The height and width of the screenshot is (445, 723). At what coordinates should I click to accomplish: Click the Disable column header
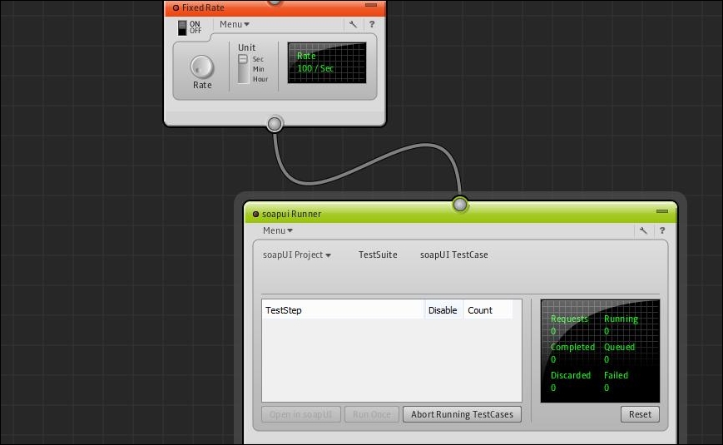click(443, 310)
